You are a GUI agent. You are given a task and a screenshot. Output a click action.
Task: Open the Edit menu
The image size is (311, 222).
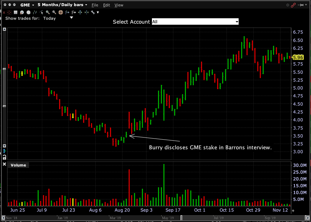tap(106, 5)
